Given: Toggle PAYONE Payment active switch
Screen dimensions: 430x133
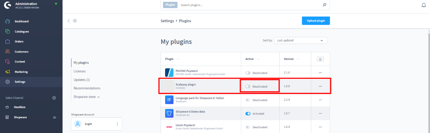Looking at the screenshot, I should pyautogui.click(x=248, y=73).
